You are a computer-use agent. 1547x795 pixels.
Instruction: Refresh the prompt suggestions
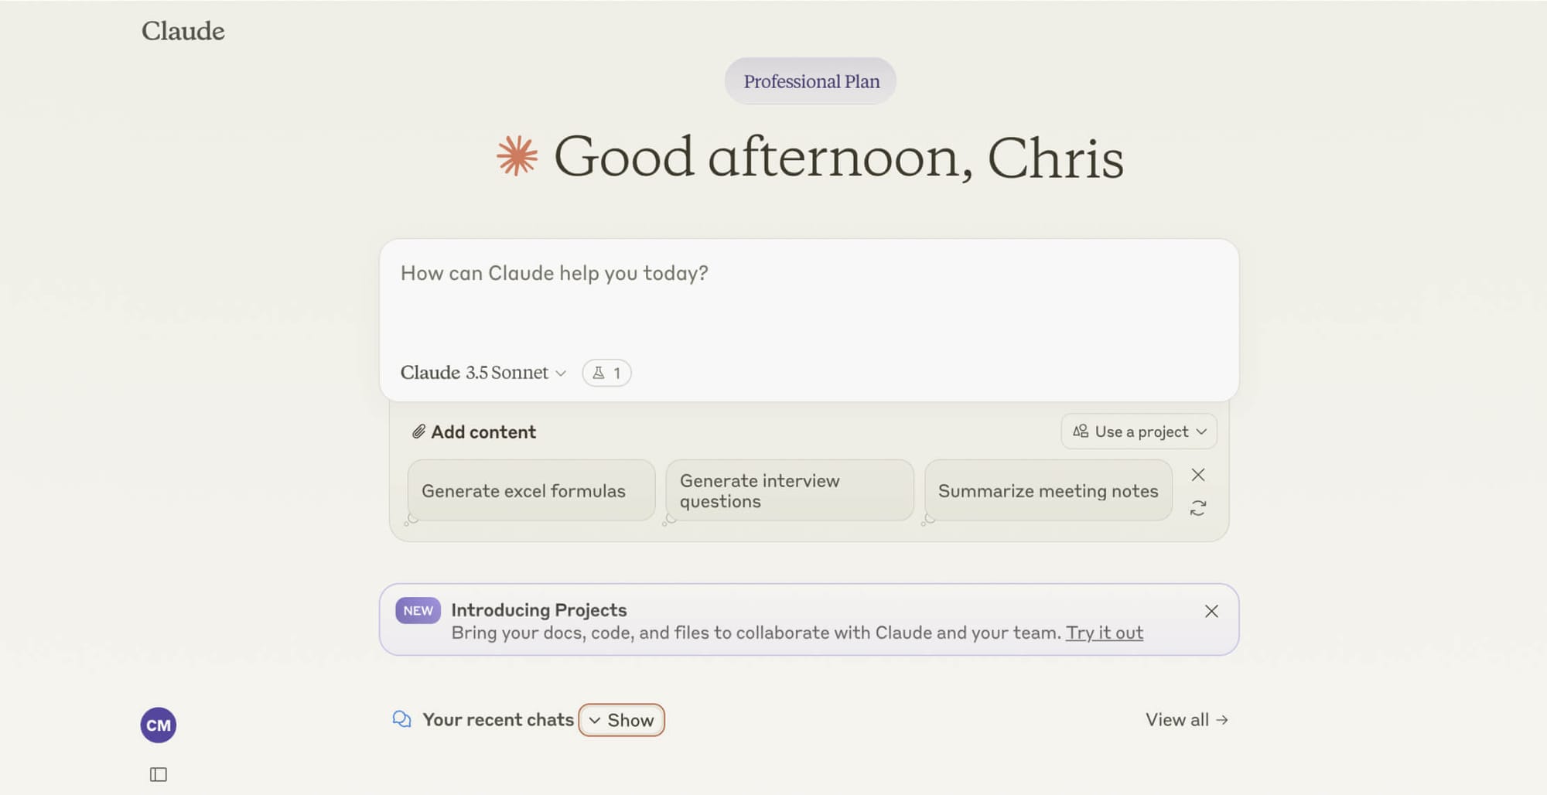click(x=1198, y=509)
